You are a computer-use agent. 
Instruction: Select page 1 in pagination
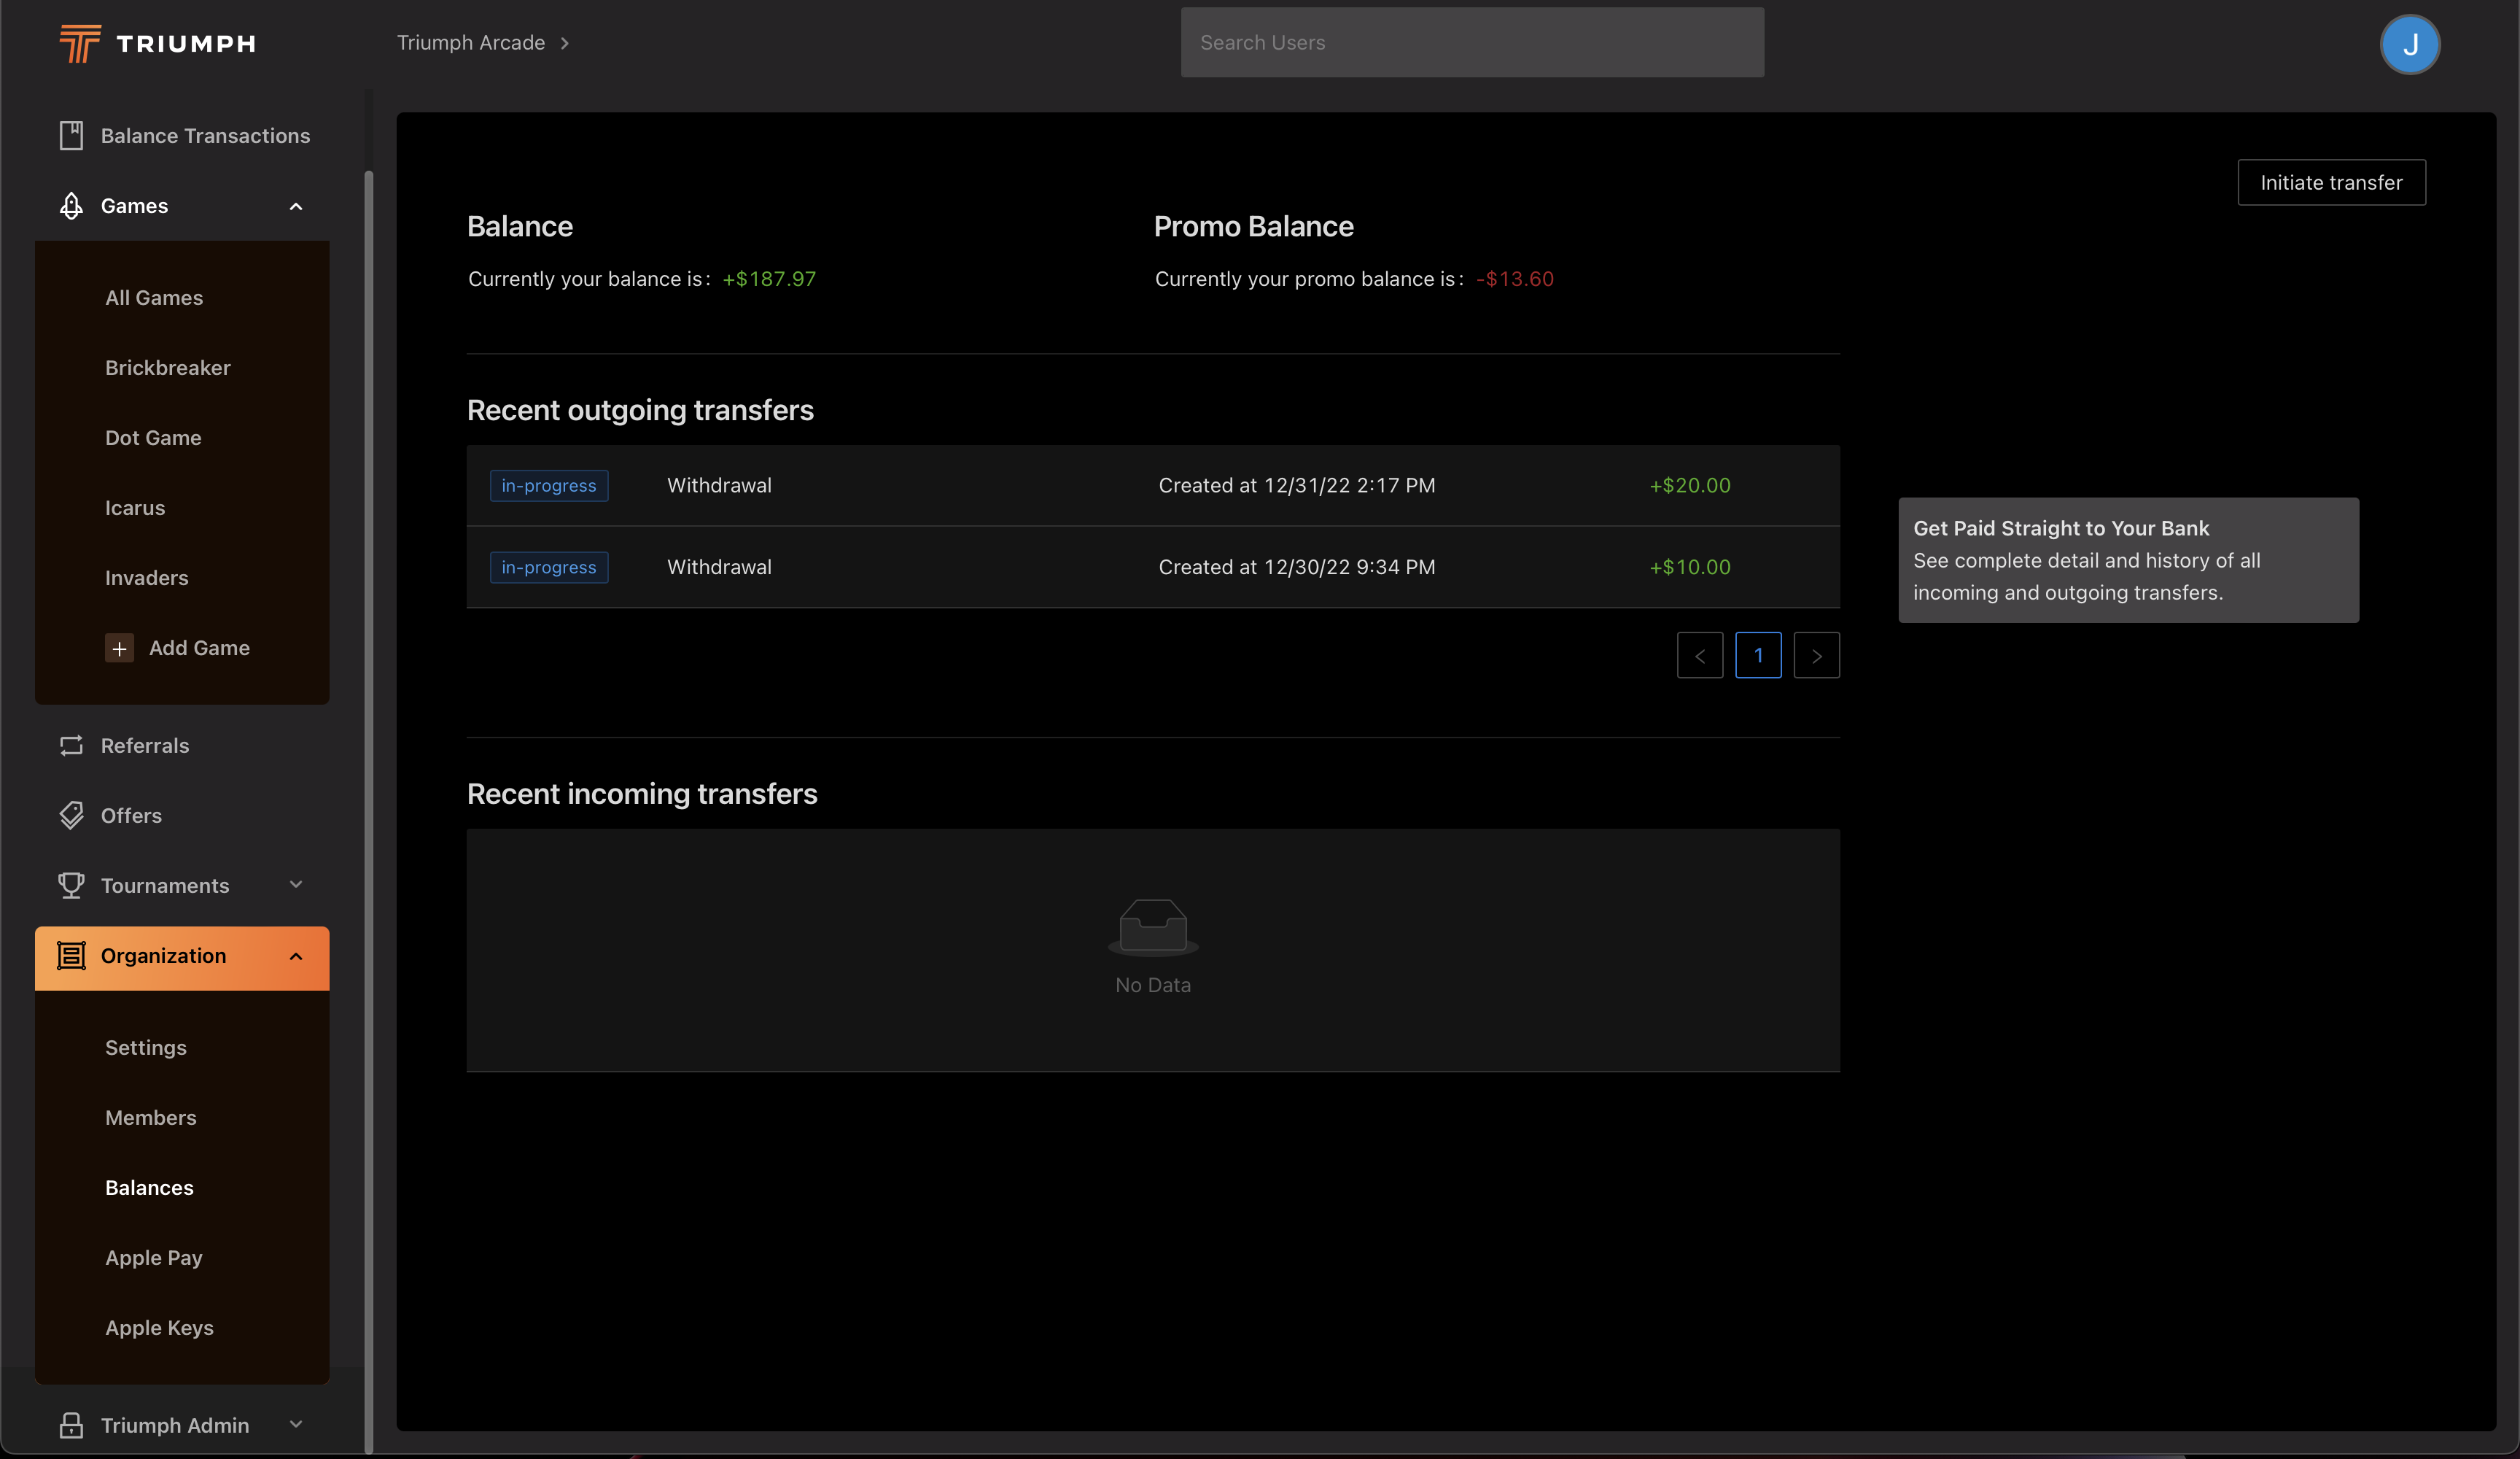[1758, 655]
